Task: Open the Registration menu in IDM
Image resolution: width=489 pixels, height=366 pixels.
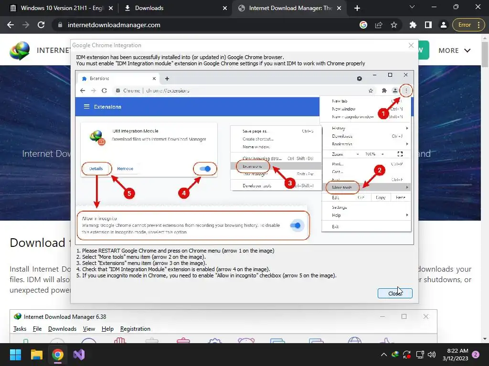Action: coord(135,329)
